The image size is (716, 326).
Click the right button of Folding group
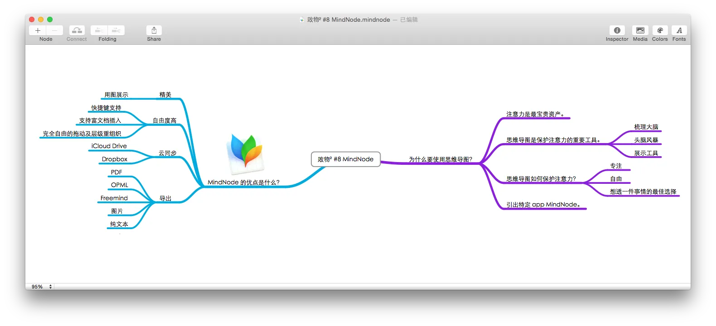point(116,30)
